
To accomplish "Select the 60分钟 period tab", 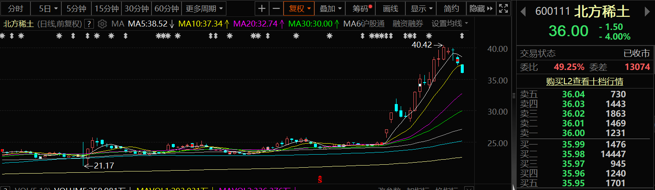I will coord(167,8).
